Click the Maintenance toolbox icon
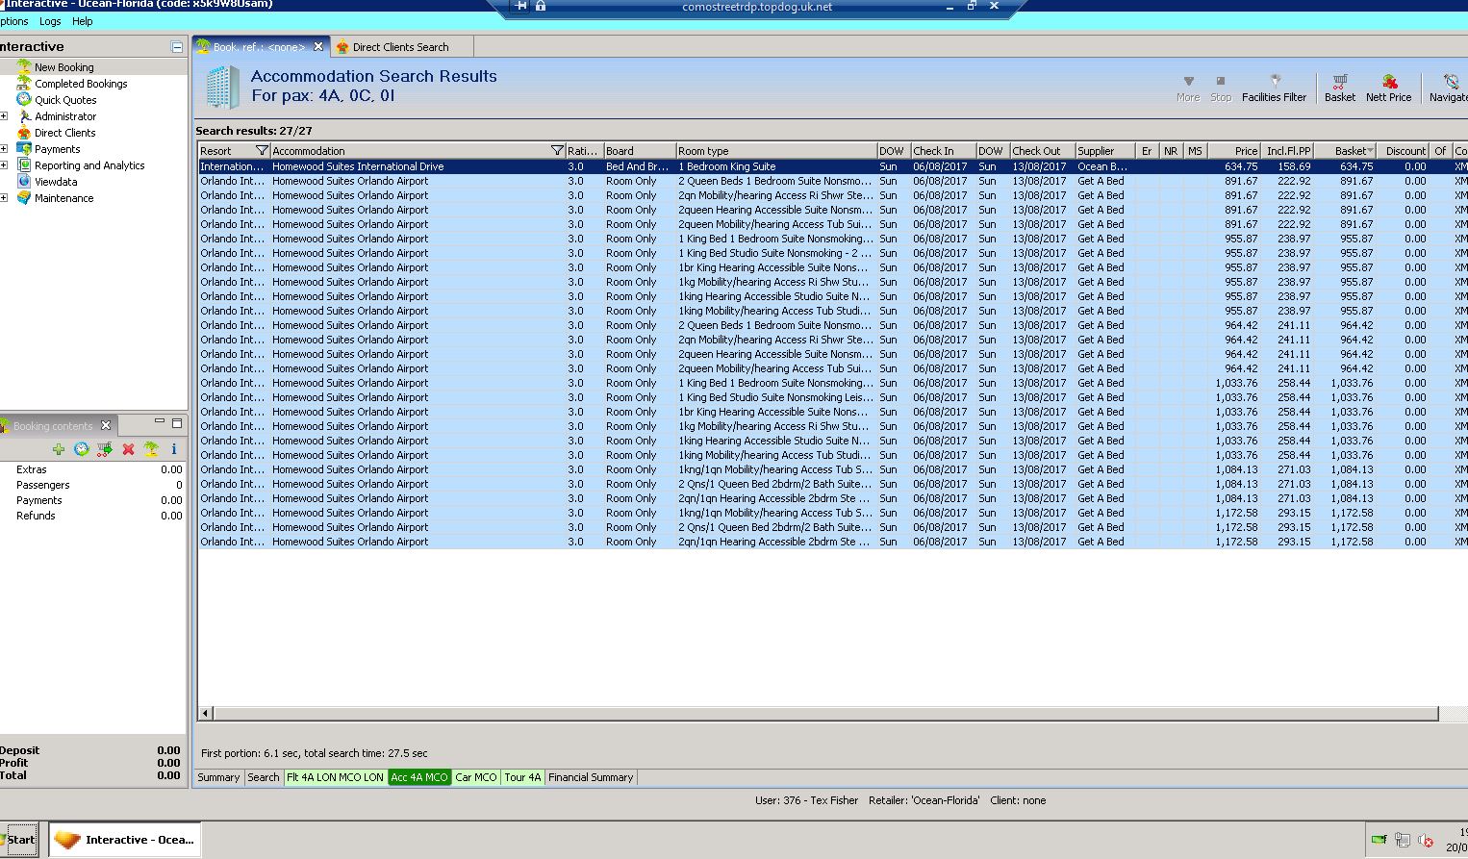1468x859 pixels. 24,198
